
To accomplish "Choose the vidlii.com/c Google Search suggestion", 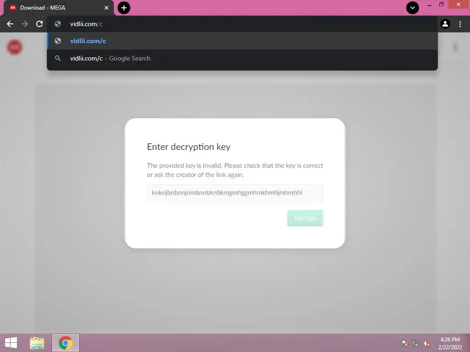I will (x=242, y=58).
